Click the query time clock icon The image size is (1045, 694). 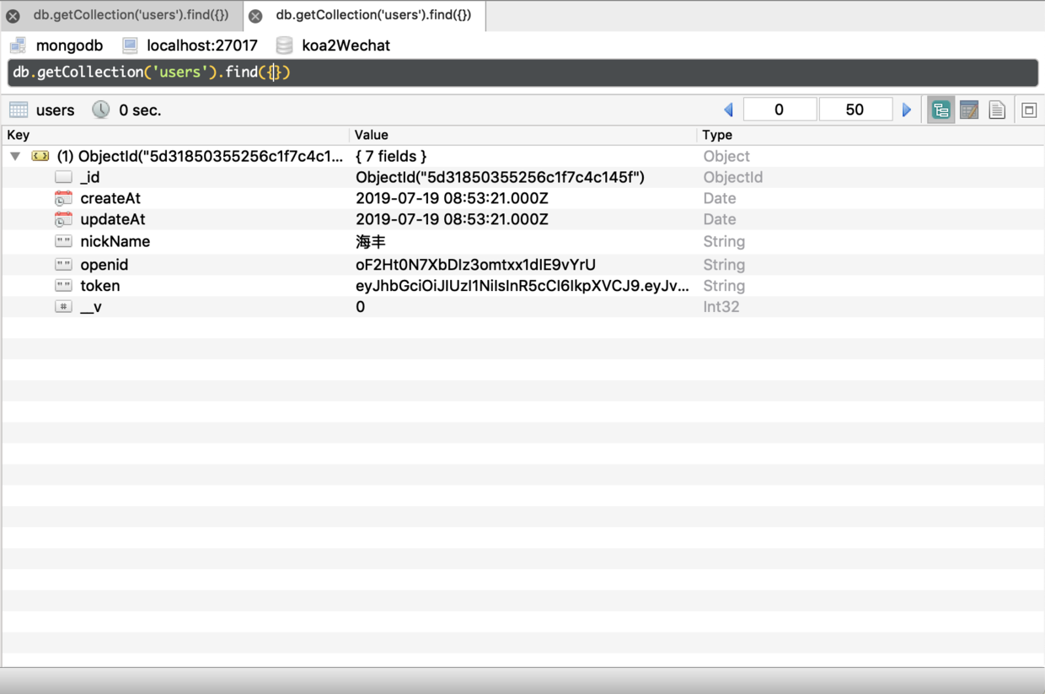tap(101, 110)
